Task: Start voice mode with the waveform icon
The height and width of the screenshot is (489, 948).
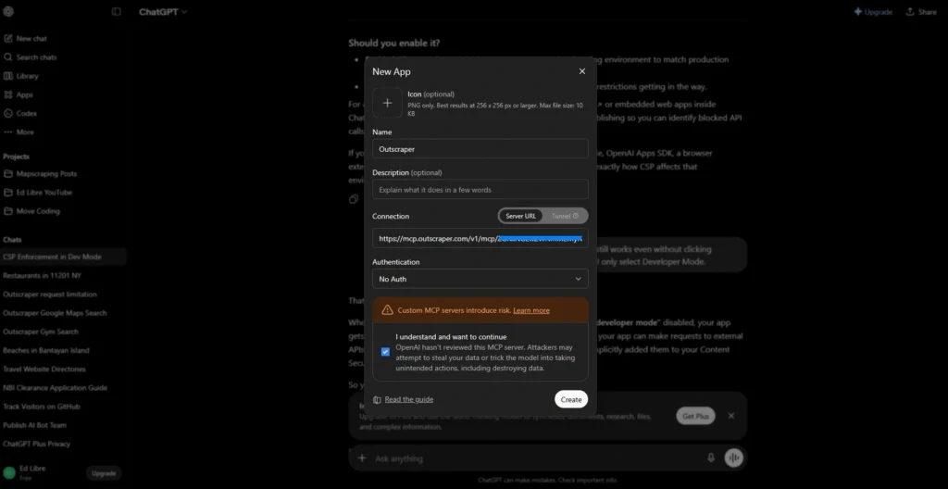Action: (x=733, y=458)
